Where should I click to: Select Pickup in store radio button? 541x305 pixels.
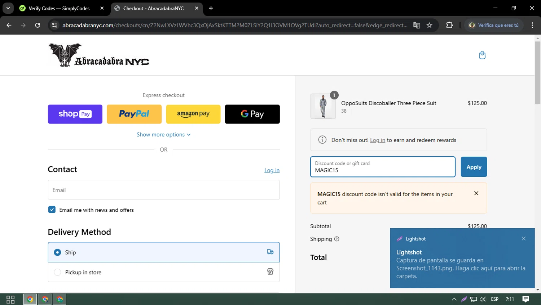click(x=57, y=272)
